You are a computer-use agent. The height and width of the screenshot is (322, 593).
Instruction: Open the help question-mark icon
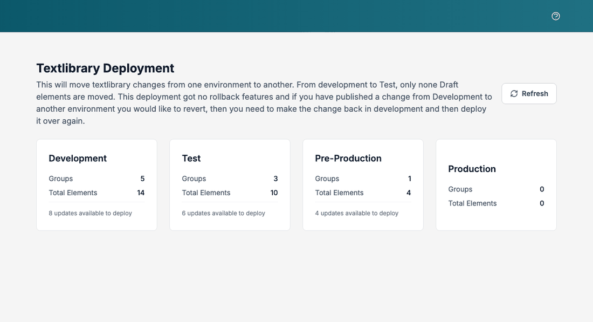coord(556,16)
